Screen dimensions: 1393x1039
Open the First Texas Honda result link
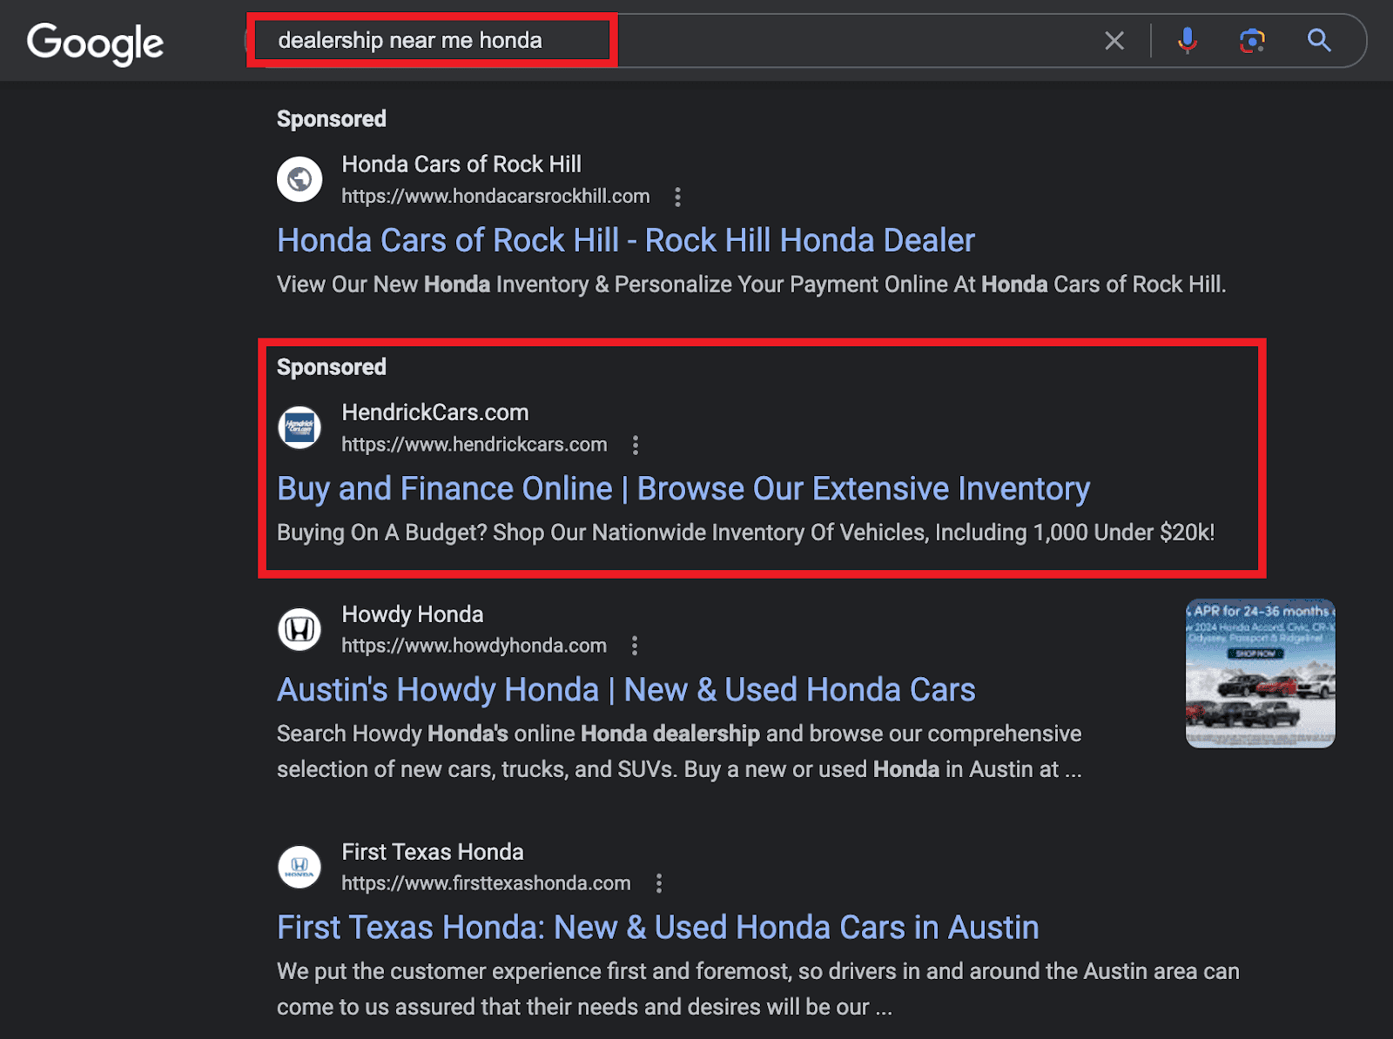(x=657, y=927)
